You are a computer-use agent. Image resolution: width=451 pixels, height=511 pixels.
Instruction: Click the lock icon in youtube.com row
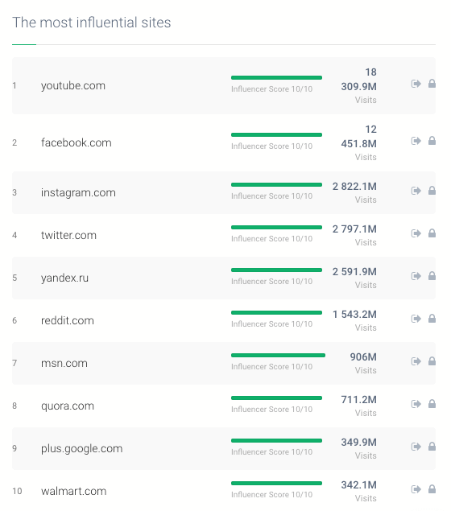pos(432,84)
